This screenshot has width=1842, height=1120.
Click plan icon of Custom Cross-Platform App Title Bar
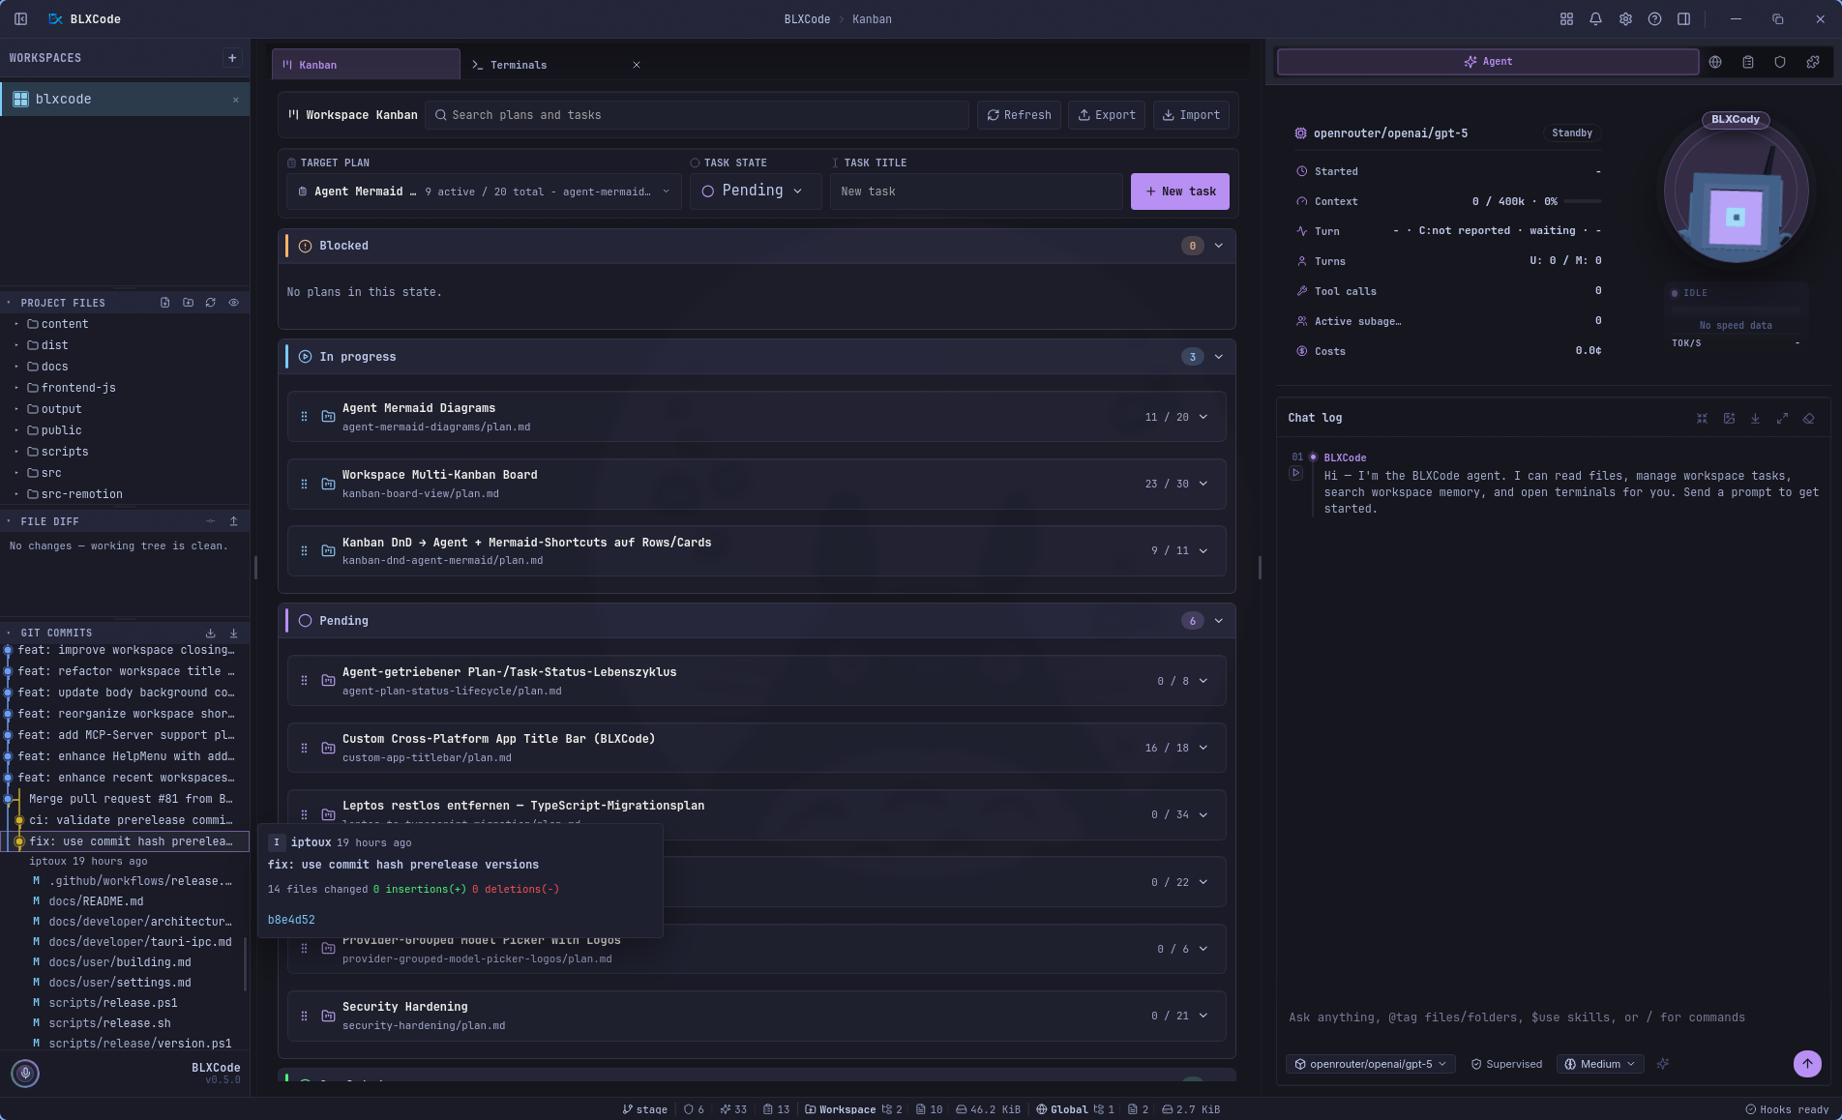pyautogui.click(x=328, y=749)
